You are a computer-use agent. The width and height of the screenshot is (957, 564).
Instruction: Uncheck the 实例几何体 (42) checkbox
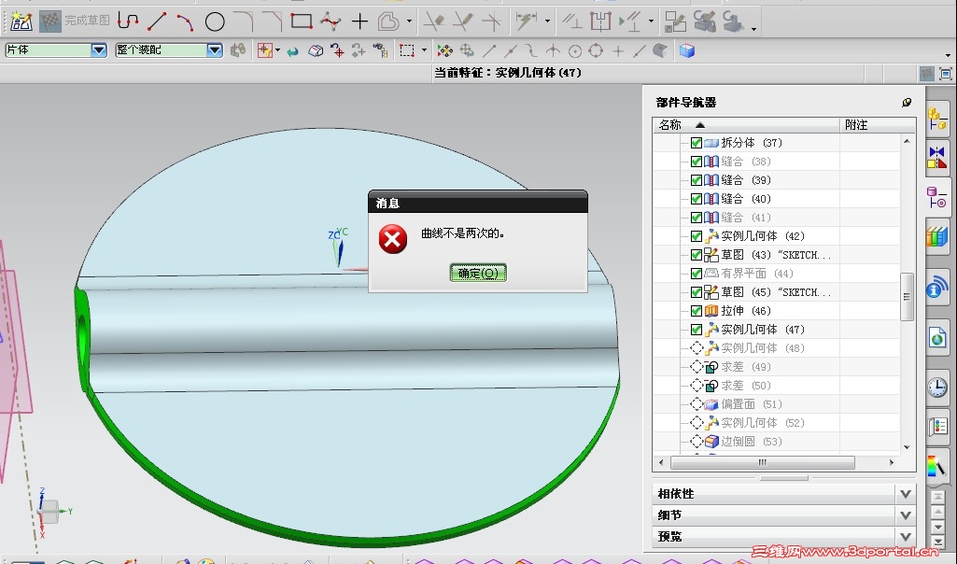[697, 236]
